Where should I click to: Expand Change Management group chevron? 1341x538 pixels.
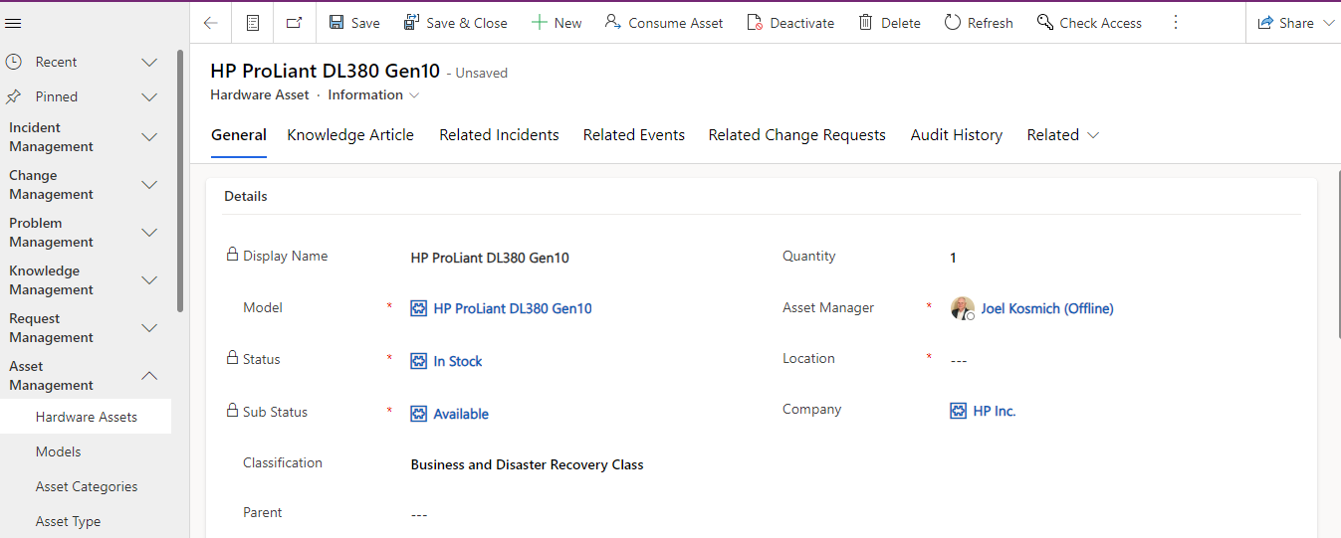point(149,185)
